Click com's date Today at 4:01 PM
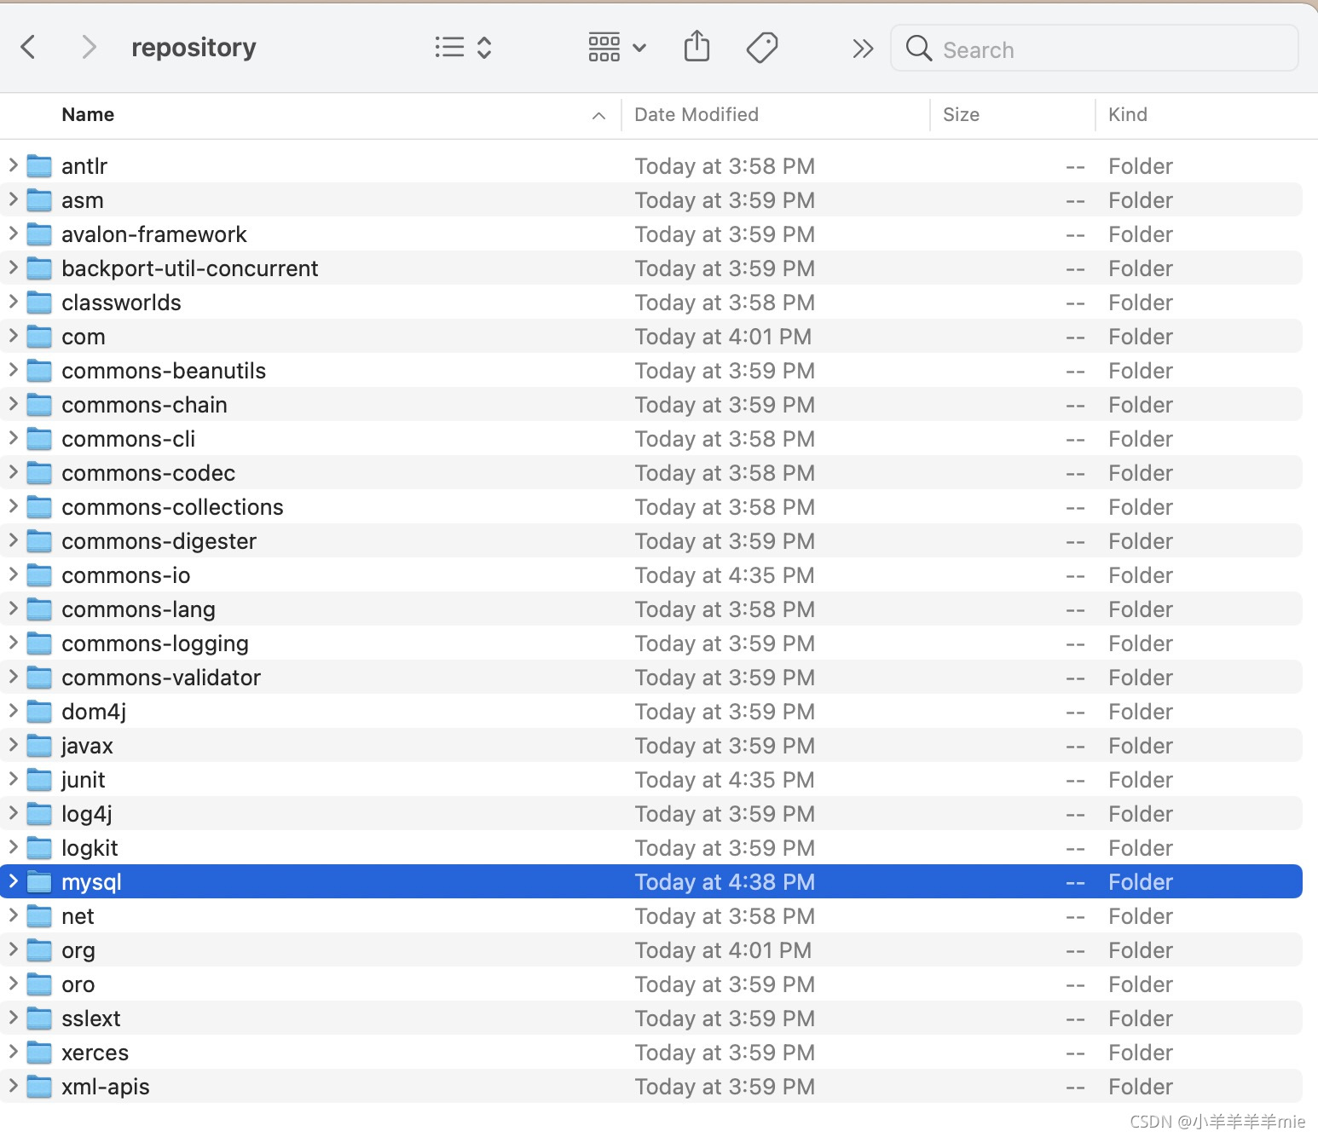Screen dimensions: 1318x1137 723,337
